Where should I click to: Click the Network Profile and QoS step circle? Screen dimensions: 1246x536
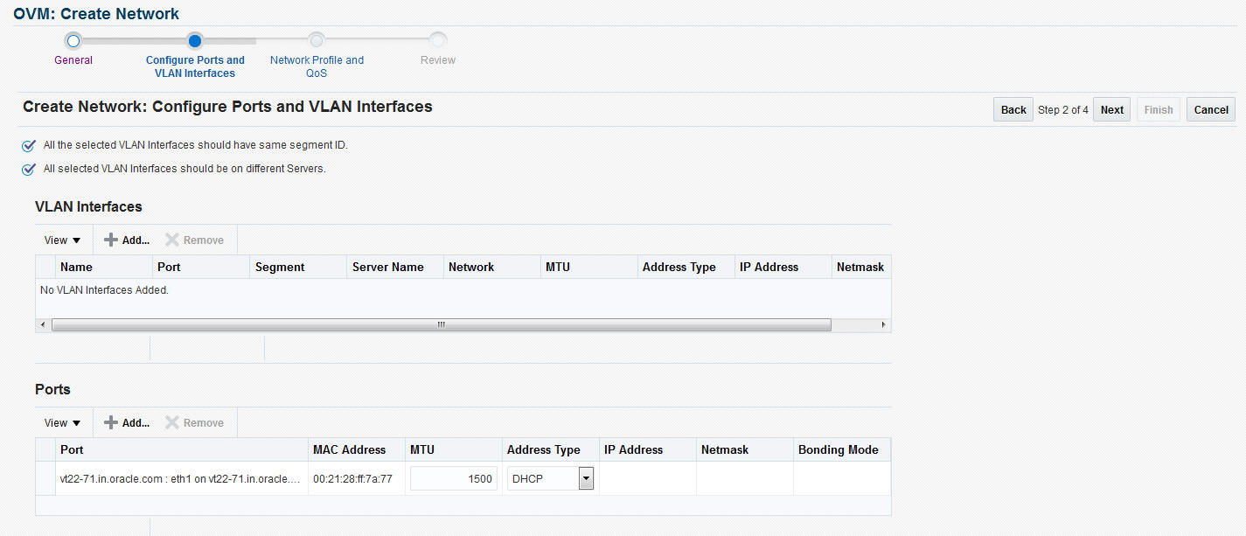[317, 40]
